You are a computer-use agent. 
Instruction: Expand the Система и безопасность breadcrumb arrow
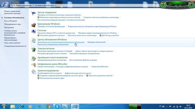(56, 5)
